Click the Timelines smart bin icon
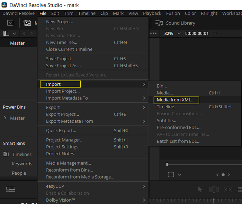Screen dimensions: 242x204 coord(6,154)
